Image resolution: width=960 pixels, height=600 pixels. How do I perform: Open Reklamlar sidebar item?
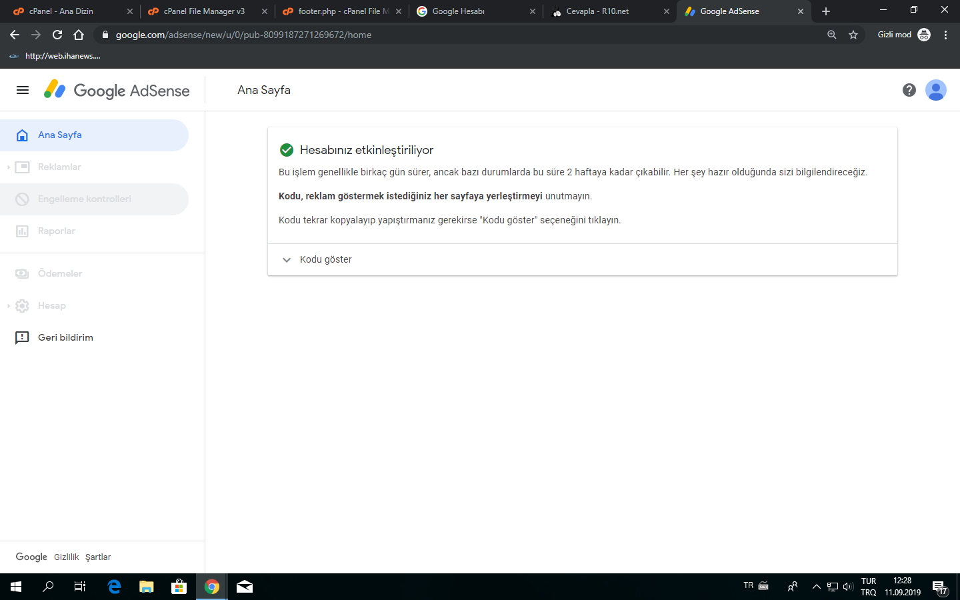point(94,167)
